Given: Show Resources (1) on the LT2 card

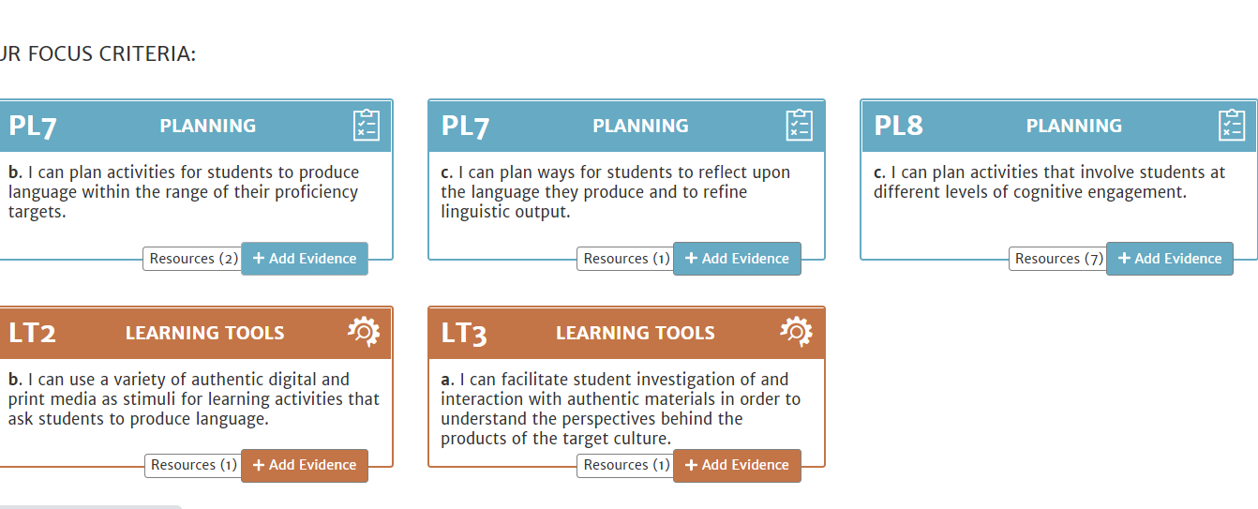Looking at the screenshot, I should coord(193,465).
